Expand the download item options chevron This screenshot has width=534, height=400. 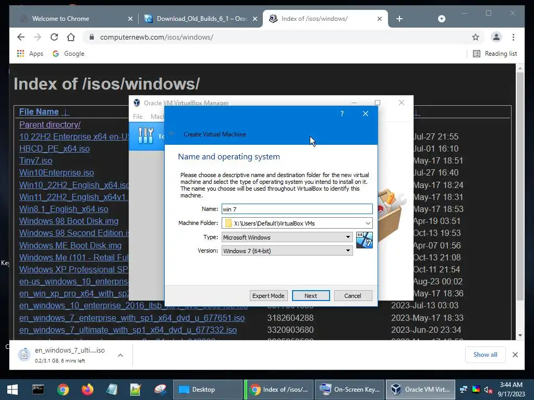click(120, 355)
